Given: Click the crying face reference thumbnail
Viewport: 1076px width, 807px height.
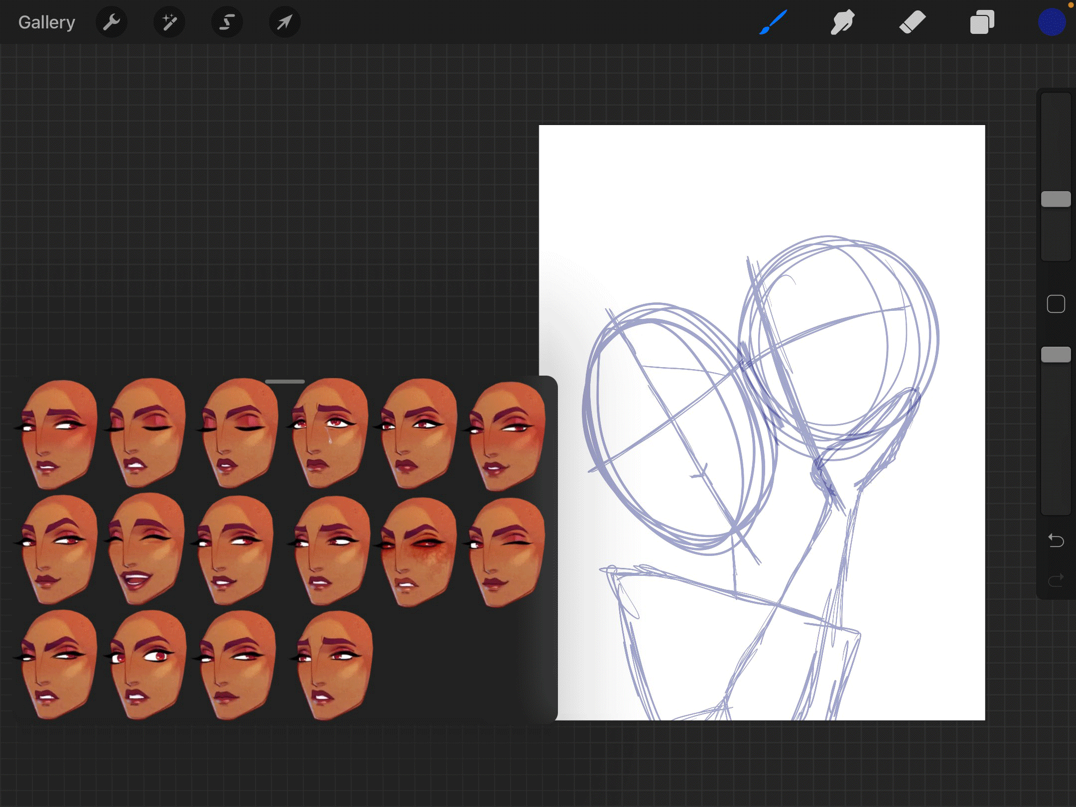Looking at the screenshot, I should (x=329, y=433).
